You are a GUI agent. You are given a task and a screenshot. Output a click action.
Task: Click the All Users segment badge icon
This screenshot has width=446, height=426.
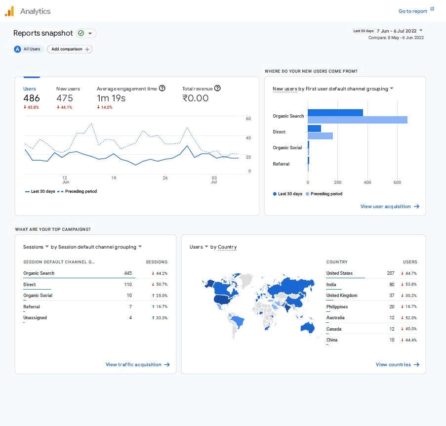pyautogui.click(x=18, y=49)
